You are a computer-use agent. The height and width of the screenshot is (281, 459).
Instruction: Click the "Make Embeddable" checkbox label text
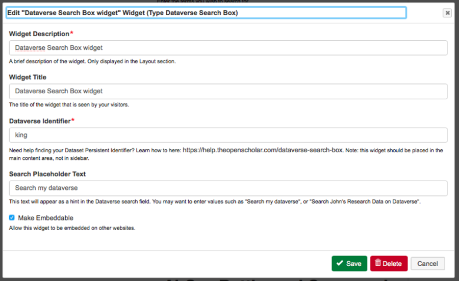click(x=45, y=218)
